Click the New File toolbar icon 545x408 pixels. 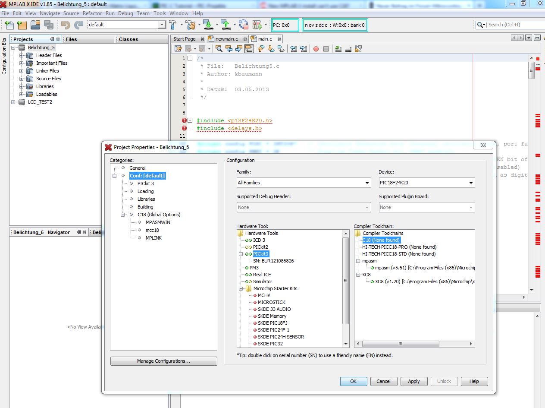(x=9, y=25)
